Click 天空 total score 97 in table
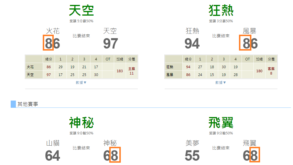 pos(49,75)
